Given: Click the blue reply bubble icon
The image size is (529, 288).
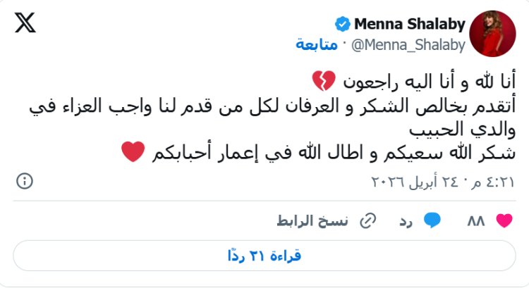Looking at the screenshot, I should coord(432,221).
